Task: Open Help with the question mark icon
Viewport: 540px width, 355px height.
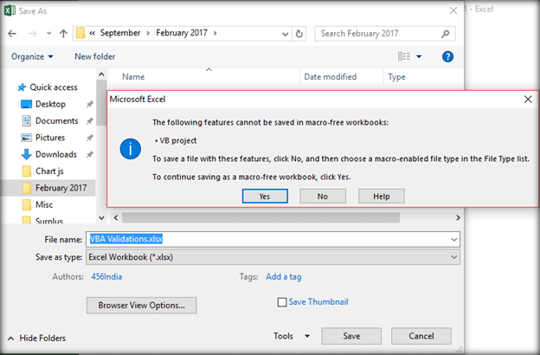Action: tap(447, 56)
